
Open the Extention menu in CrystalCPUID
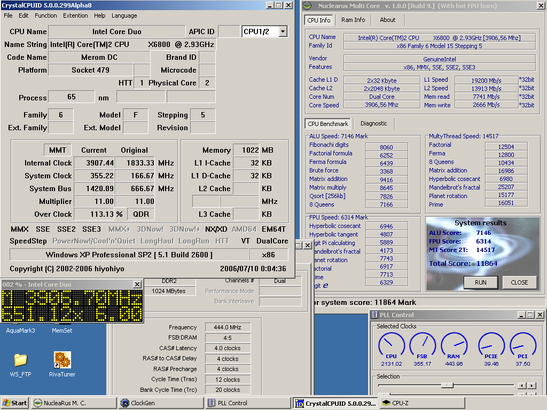pos(75,15)
